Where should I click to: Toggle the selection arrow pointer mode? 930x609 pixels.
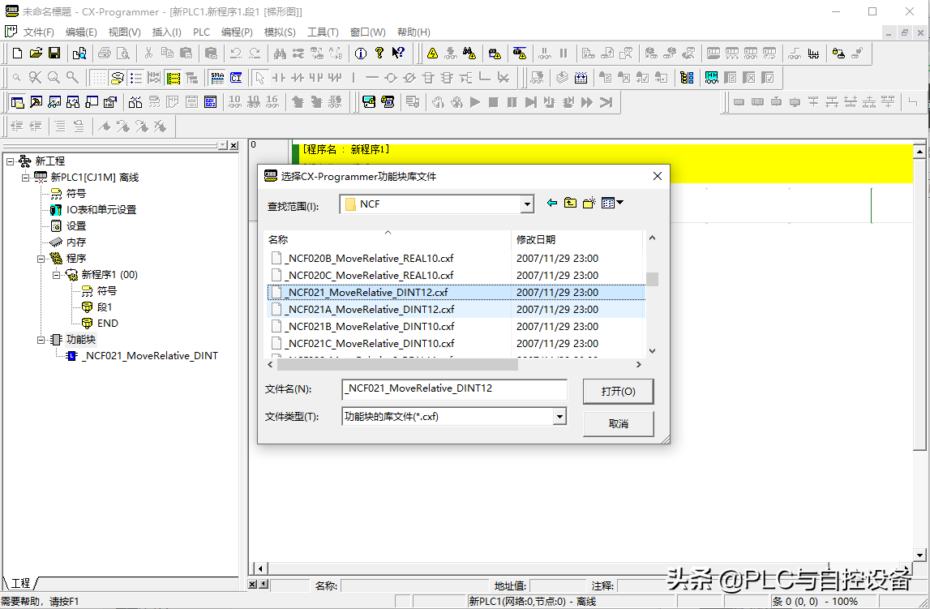point(259,78)
